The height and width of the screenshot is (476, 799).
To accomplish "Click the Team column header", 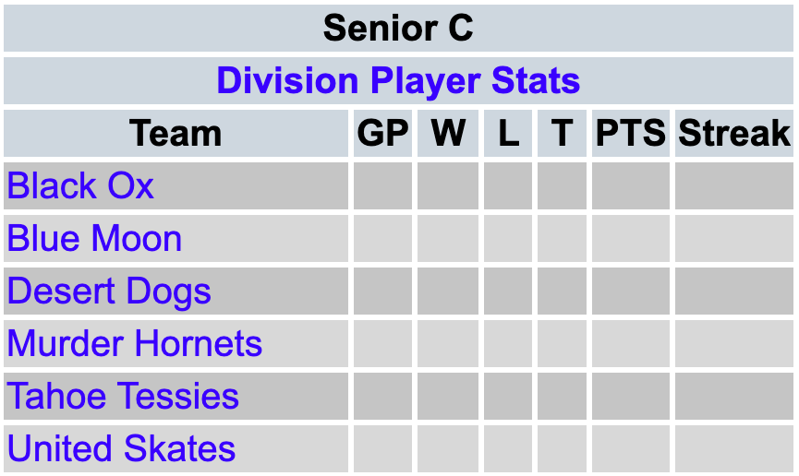I will click(176, 134).
